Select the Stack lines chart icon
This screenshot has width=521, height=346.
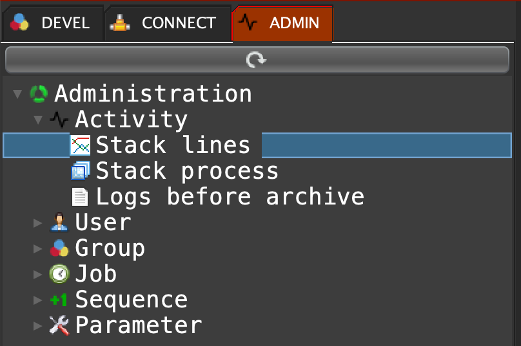click(x=80, y=145)
